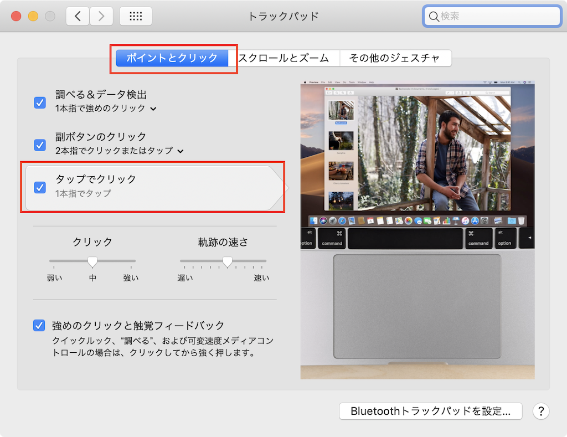
Task: Switch to the スクロールとズーム tab
Action: click(286, 58)
